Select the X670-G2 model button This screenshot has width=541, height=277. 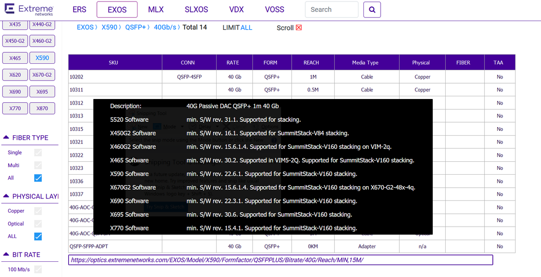[42, 75]
